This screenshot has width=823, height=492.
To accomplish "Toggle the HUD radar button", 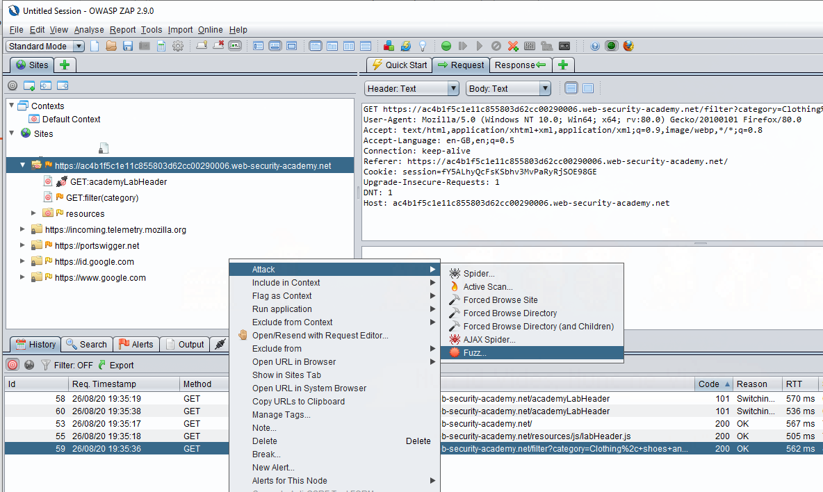I will pos(612,46).
